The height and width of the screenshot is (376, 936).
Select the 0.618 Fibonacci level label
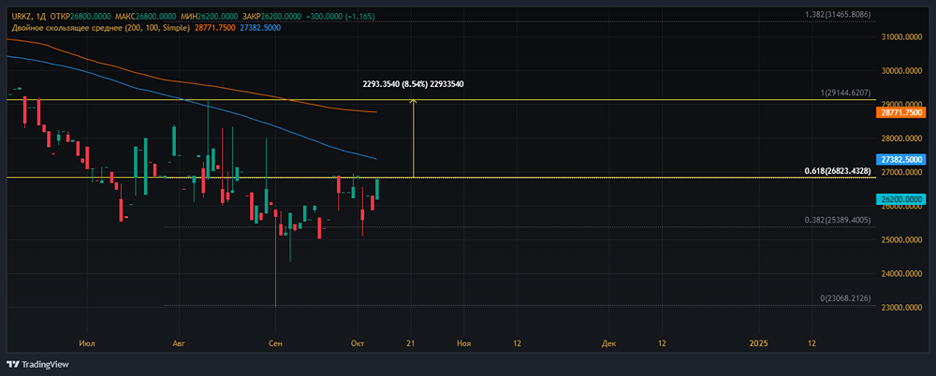pyautogui.click(x=840, y=171)
